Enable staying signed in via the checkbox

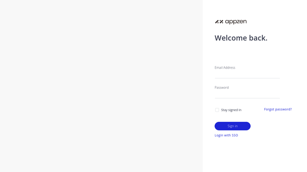pos(217,110)
